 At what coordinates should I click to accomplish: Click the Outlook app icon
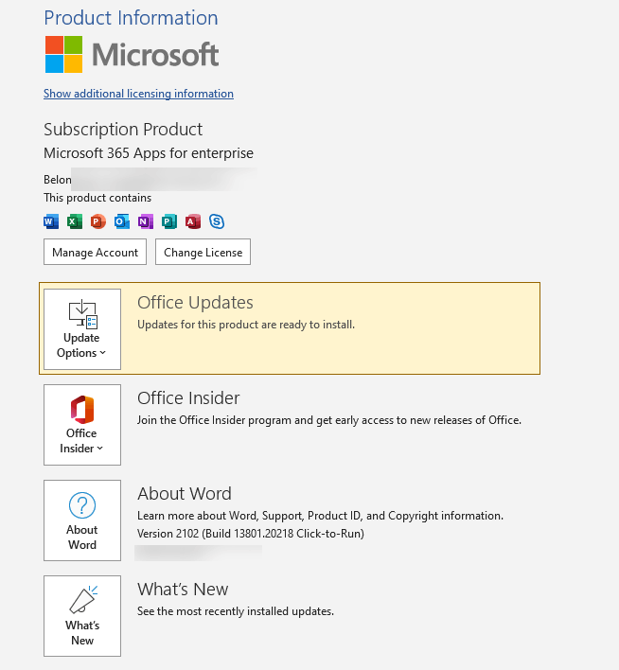pos(122,221)
